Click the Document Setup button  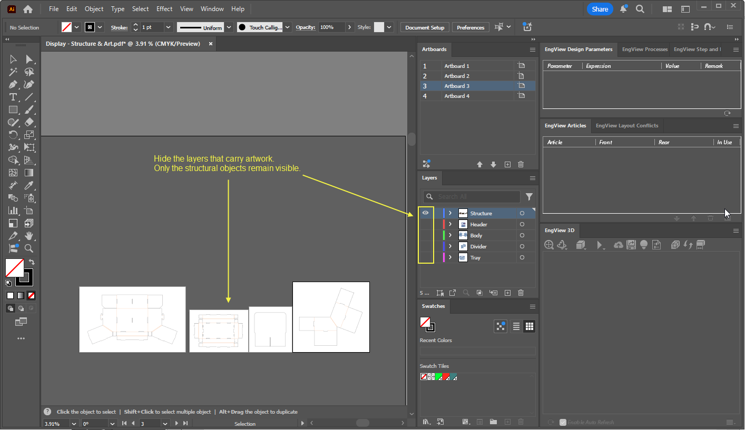pyautogui.click(x=425, y=27)
